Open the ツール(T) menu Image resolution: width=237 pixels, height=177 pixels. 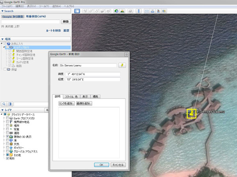click(x=44, y=6)
